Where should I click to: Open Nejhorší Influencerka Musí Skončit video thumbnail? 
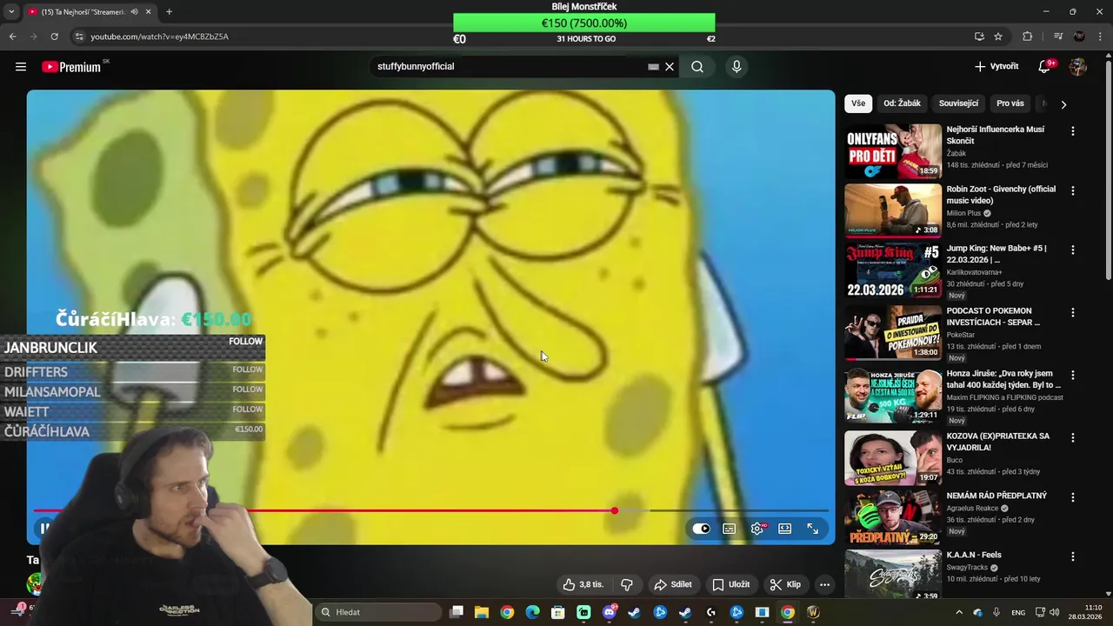(893, 151)
